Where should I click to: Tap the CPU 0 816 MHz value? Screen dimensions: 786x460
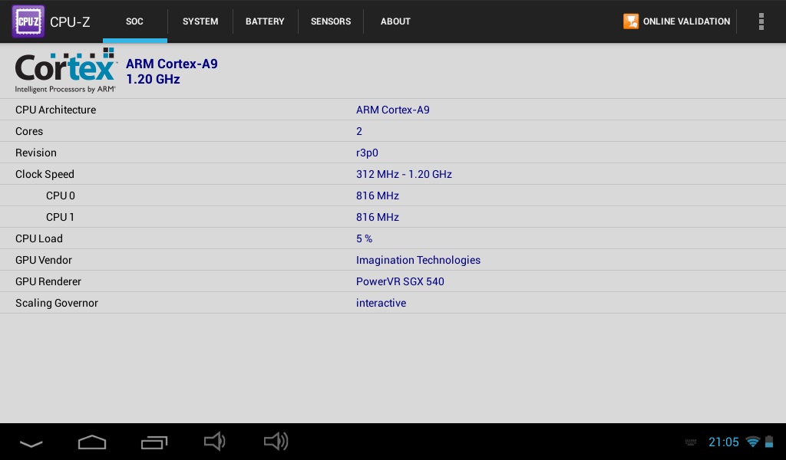click(x=378, y=195)
